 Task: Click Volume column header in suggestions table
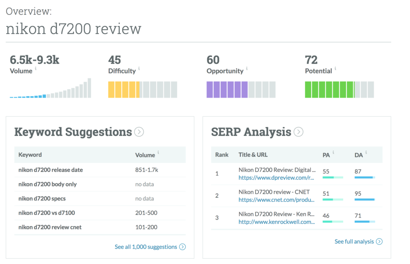145,155
